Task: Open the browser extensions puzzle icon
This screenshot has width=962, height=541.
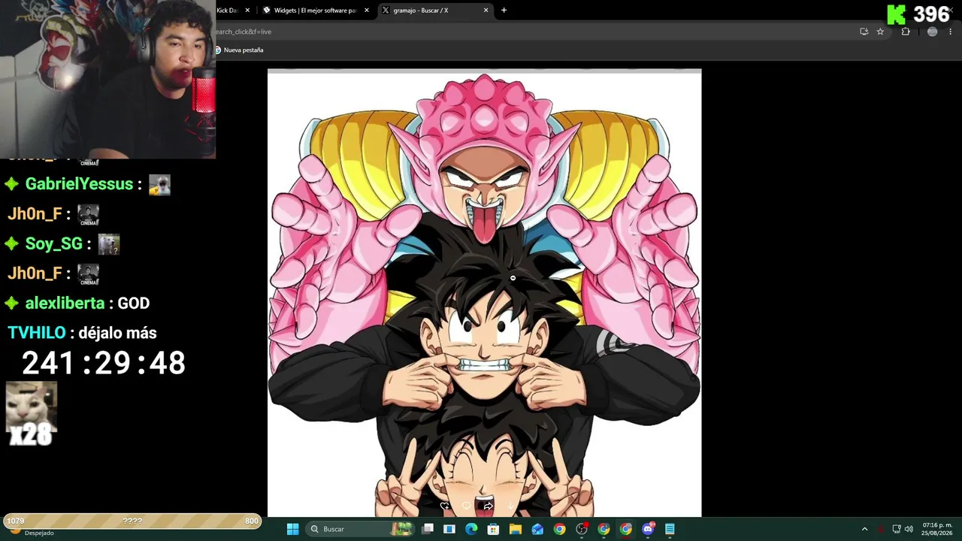Action: coord(906,32)
